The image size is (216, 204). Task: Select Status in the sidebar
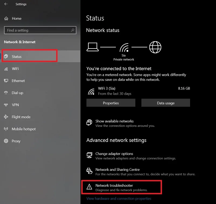click(40, 56)
